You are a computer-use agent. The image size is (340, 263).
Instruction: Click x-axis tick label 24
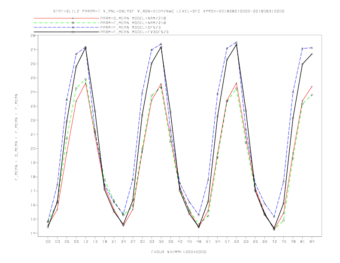[123, 242]
